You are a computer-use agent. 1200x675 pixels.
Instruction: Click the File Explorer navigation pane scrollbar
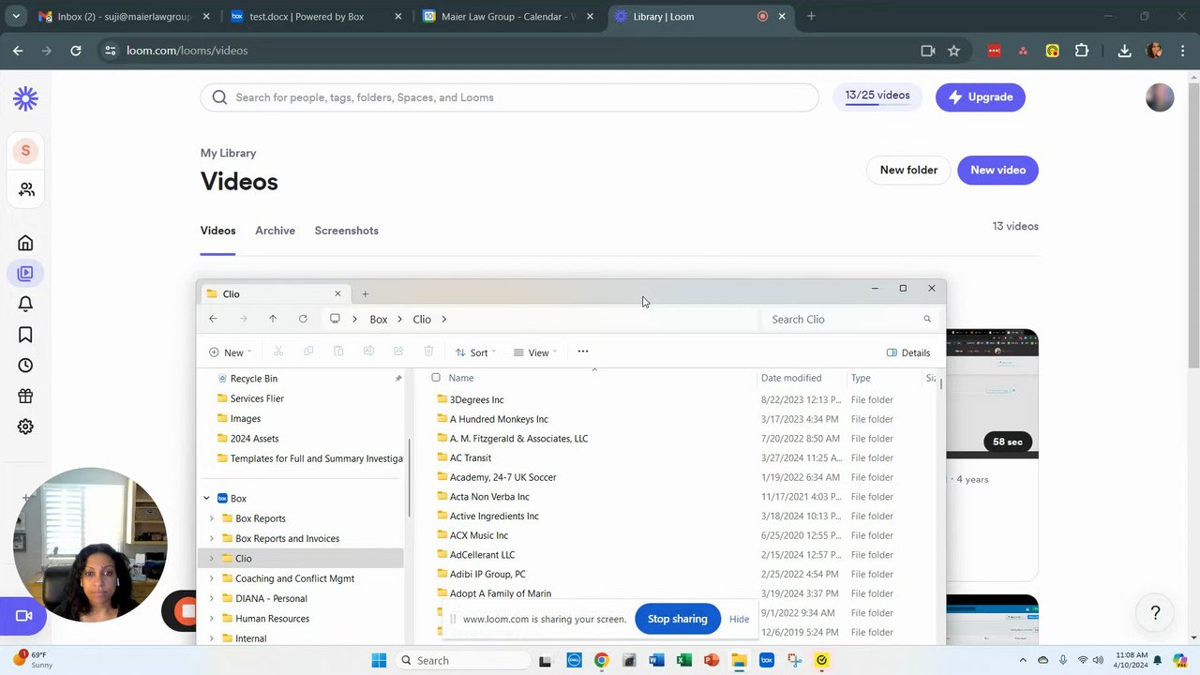pos(409,478)
